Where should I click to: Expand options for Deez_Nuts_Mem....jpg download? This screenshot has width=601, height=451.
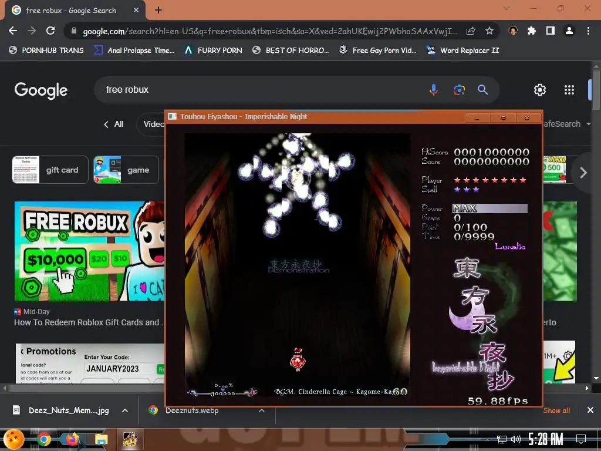point(125,410)
